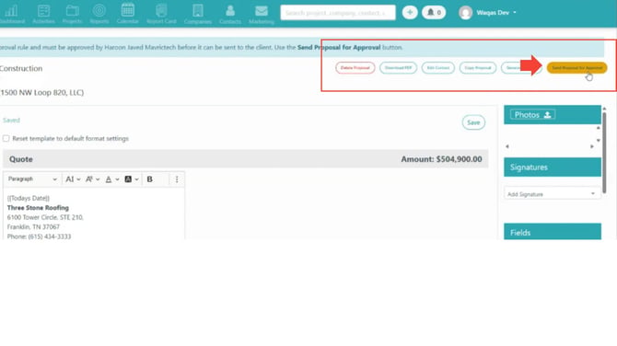Click the Photos upload icon
The width and height of the screenshot is (617, 346).
click(x=547, y=115)
